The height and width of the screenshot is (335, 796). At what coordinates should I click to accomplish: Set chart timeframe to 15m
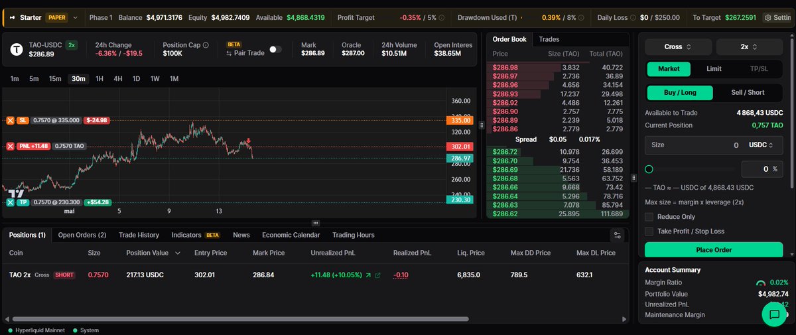click(55, 79)
